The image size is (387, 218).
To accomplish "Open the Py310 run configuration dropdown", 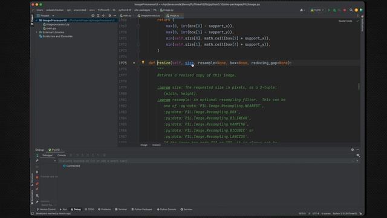I will [317, 10].
